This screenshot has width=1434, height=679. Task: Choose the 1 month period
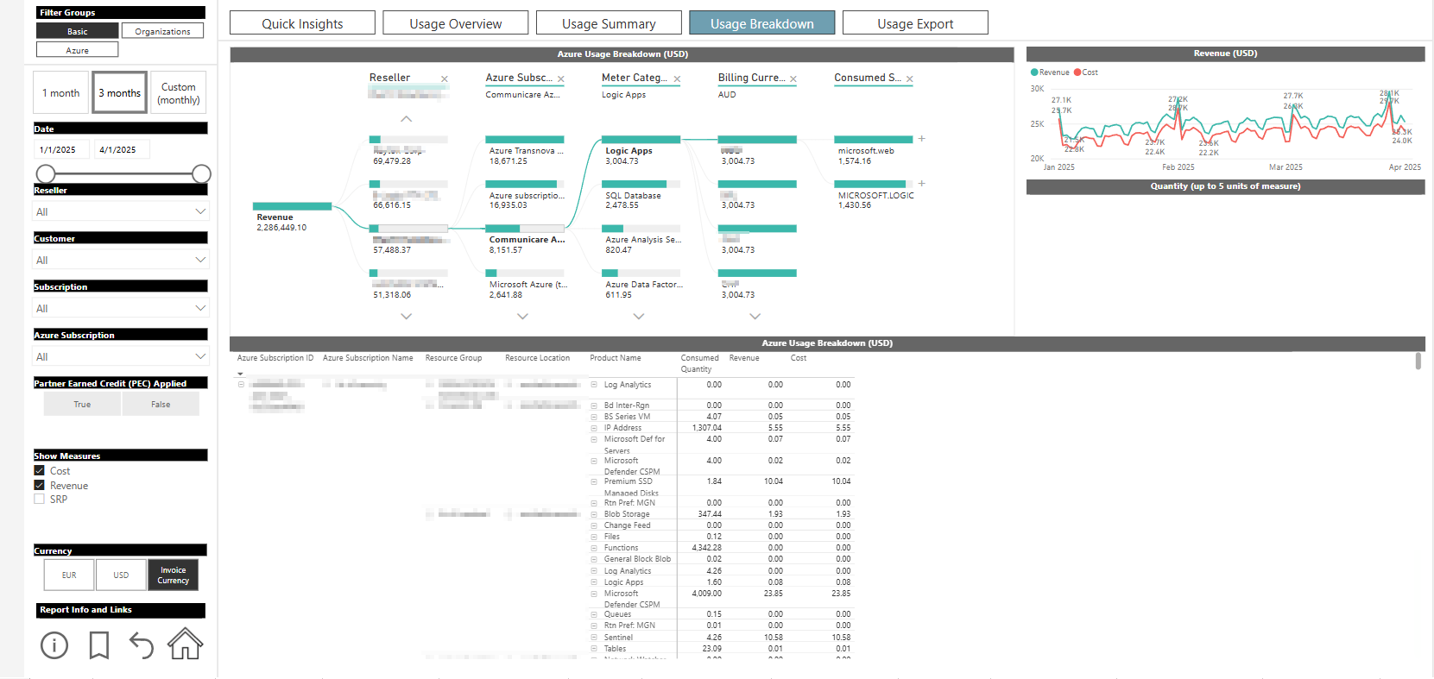[x=61, y=92]
